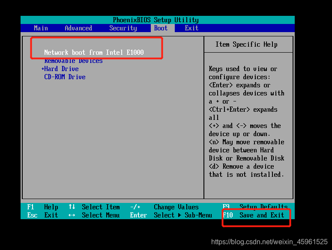Screen dimensions: 332x250
Task: Open the Security tab
Action: pyautogui.click(x=123, y=28)
